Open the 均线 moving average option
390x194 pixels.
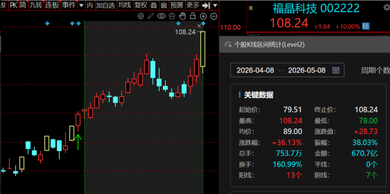125,5
